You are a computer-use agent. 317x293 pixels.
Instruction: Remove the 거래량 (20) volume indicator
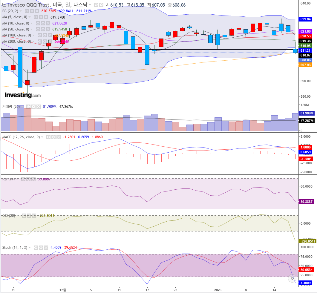coord(39,107)
